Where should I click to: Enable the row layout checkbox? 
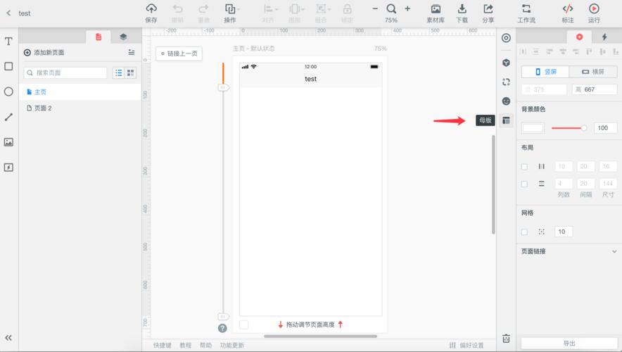524,184
